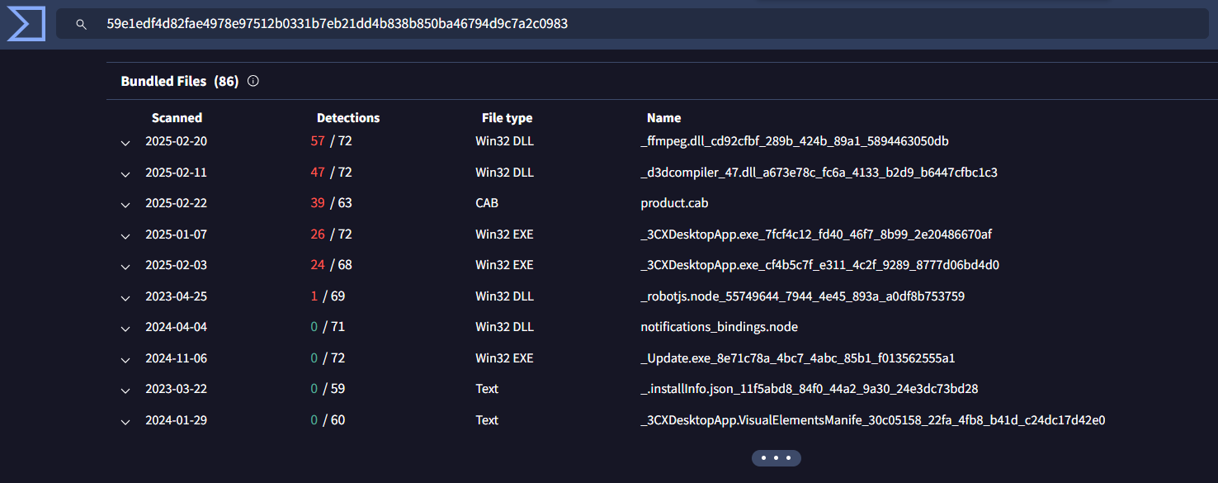
Task: Click the 2025-01-07 scan date
Action: 176,234
